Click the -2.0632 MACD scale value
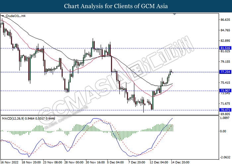The image size is (232, 165). 225,157
